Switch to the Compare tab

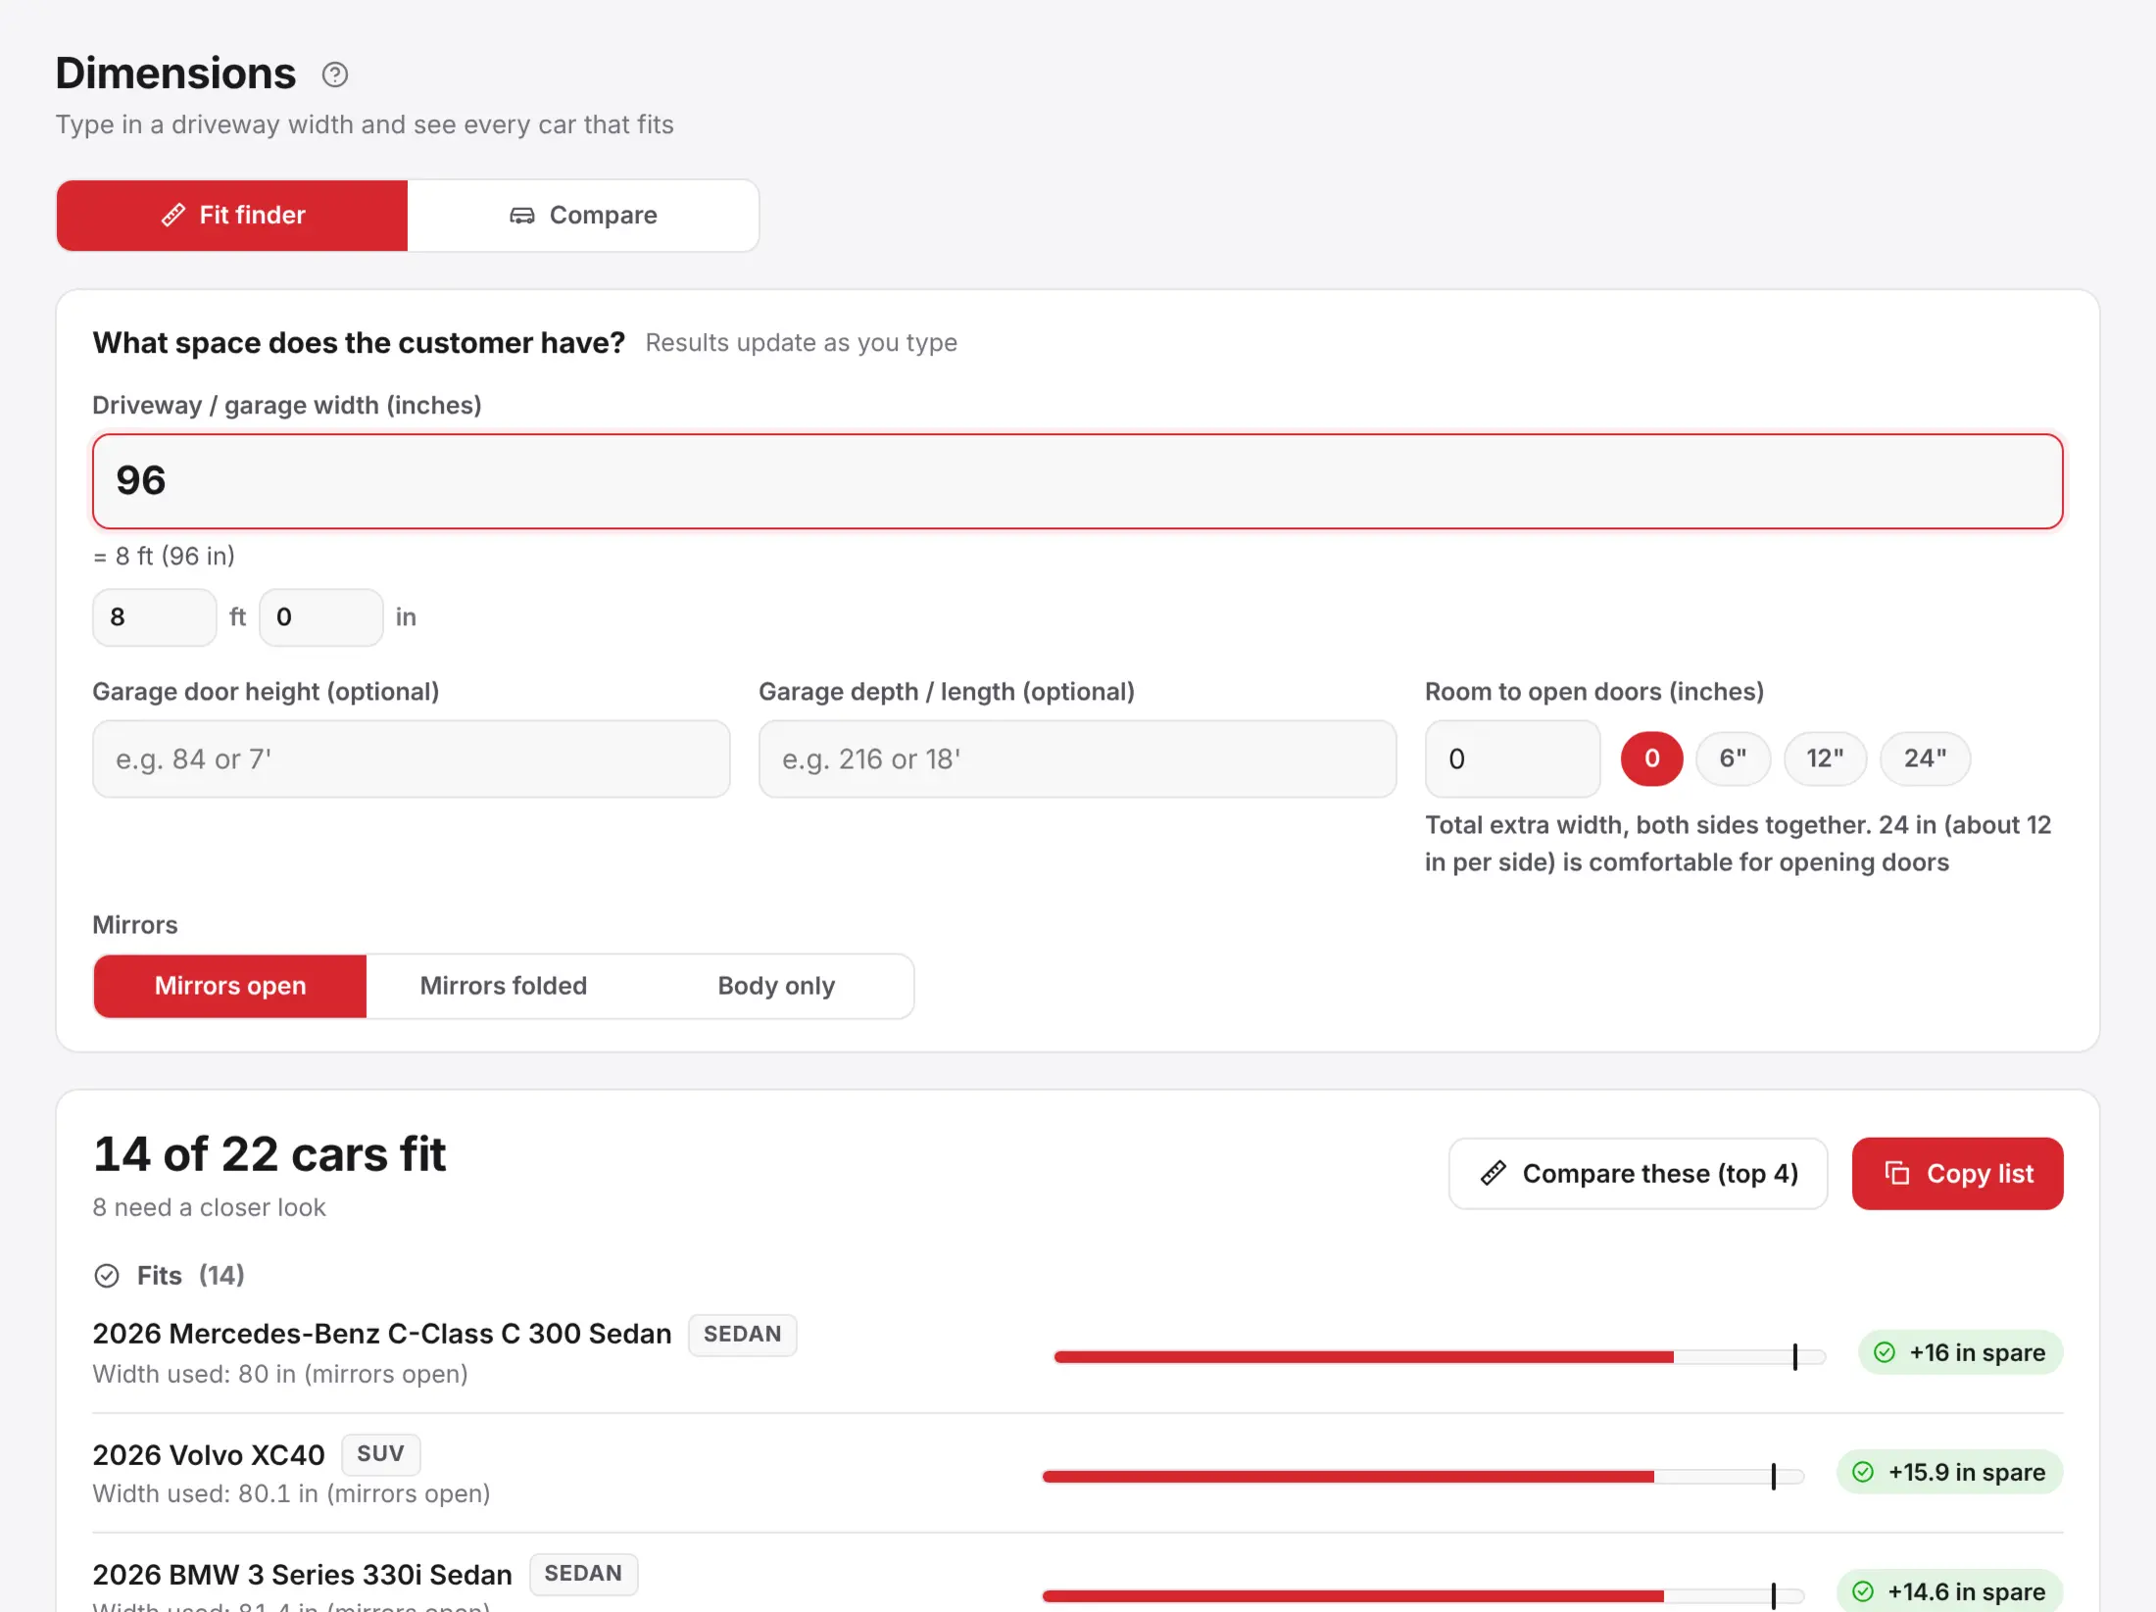click(583, 216)
